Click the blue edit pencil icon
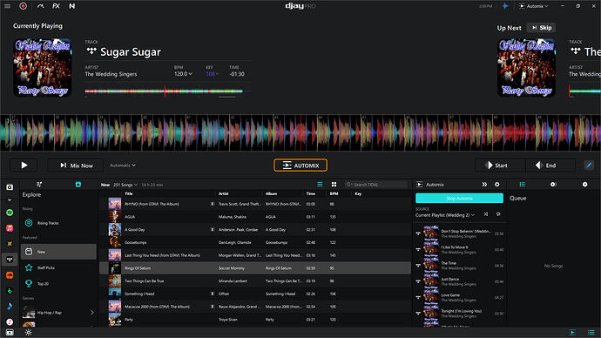This screenshot has height=338, width=601. tap(589, 166)
